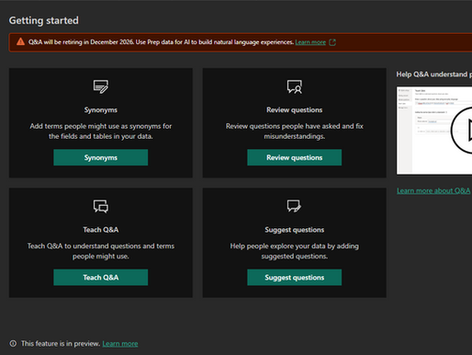Viewport: 472px width, 355px height.
Task: Click 'Q&A will be retiring' banner text
Action: (161, 42)
